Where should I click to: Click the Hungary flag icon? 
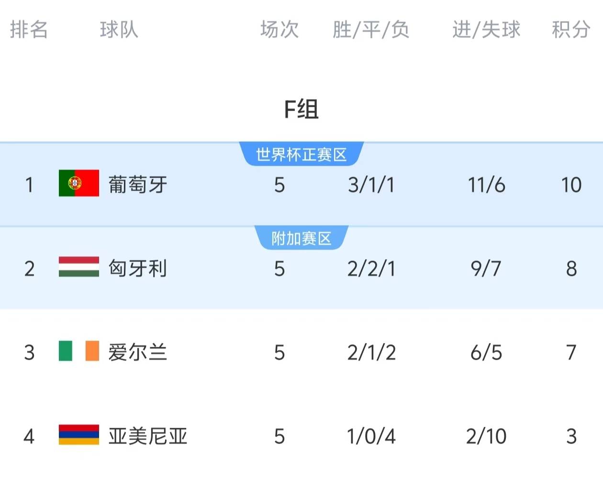click(x=79, y=267)
